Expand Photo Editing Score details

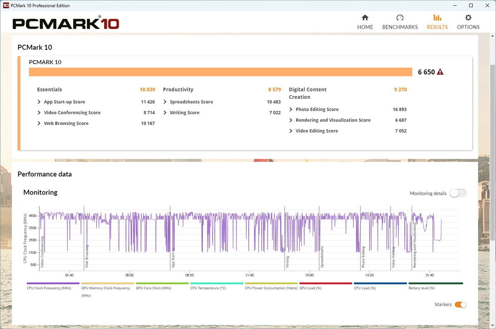(291, 110)
